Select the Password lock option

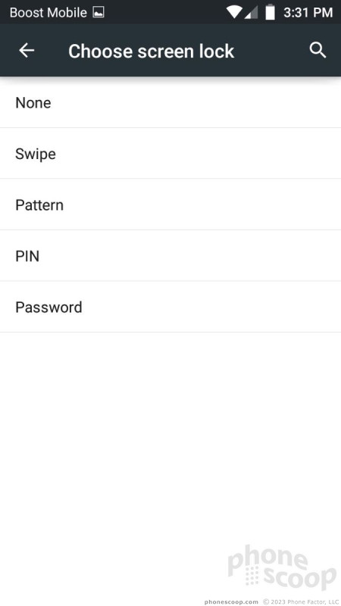pyautogui.click(x=170, y=307)
